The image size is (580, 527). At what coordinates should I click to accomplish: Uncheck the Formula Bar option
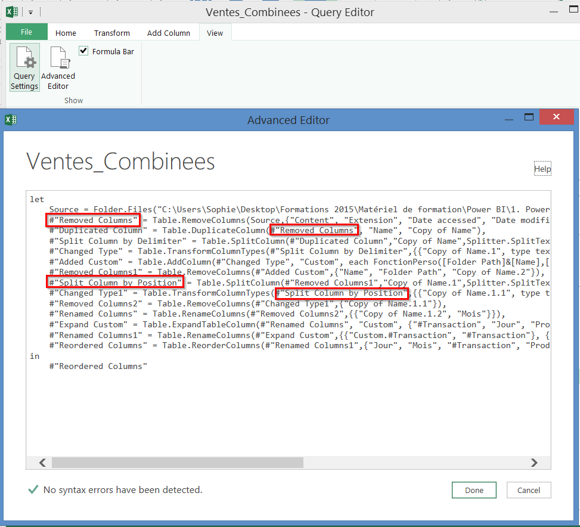[x=84, y=51]
